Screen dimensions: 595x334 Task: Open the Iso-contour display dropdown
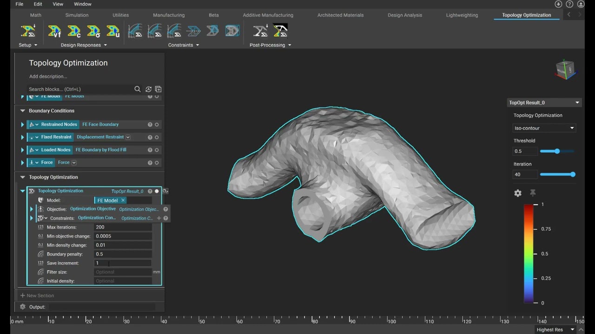544,128
